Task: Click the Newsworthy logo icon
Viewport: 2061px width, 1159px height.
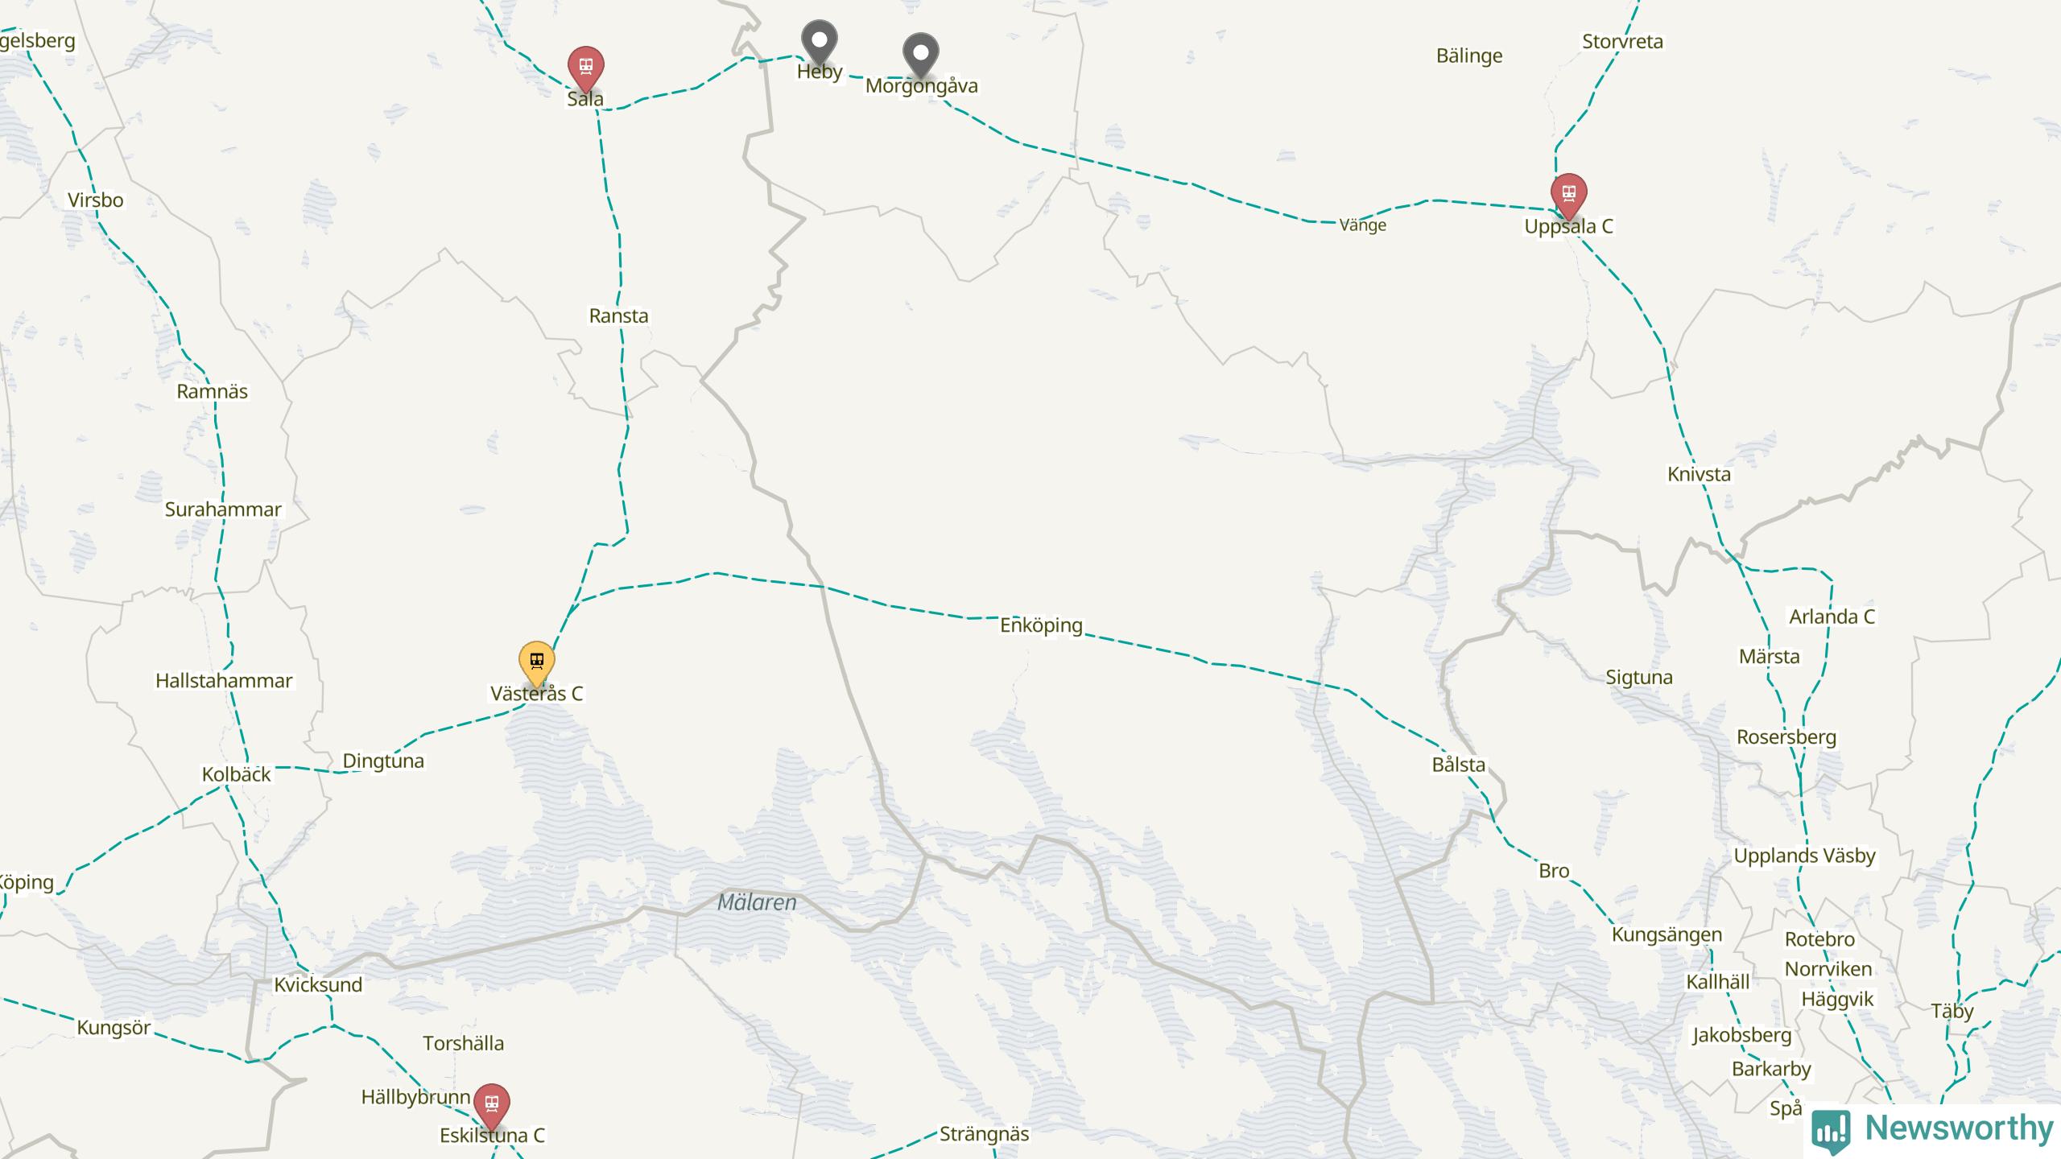Action: pyautogui.click(x=1832, y=1131)
